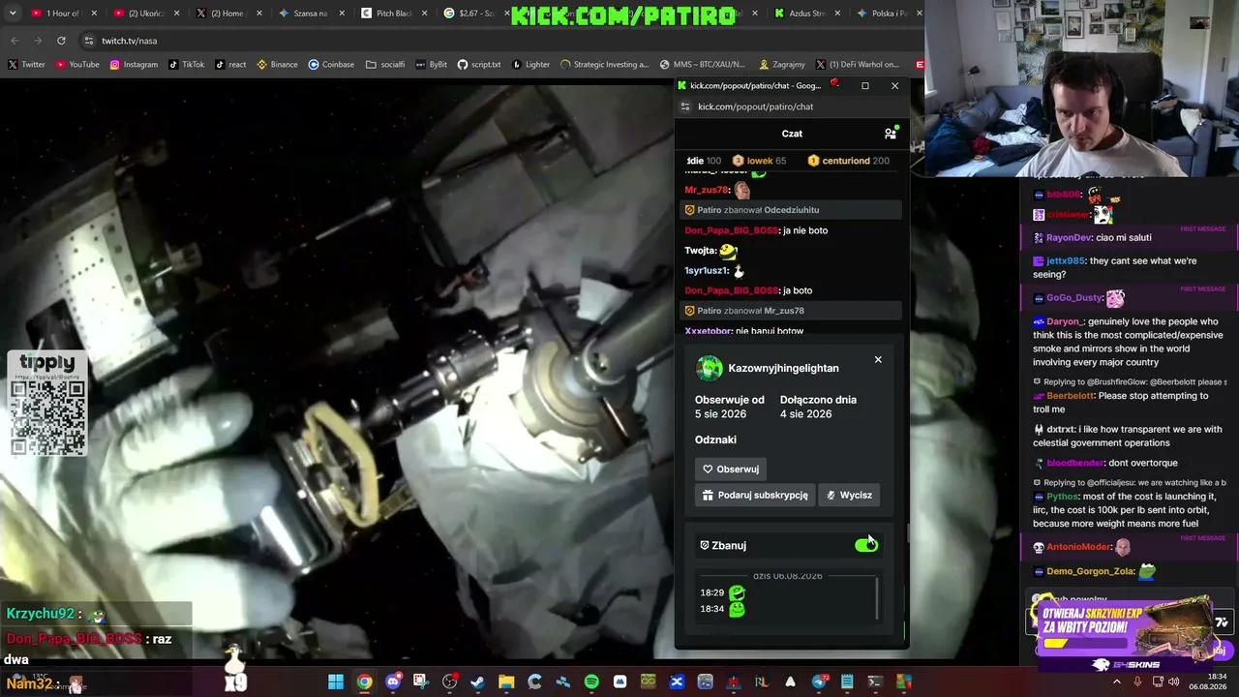Open chat users icon beside Czat
The width and height of the screenshot is (1239, 697).
(891, 134)
